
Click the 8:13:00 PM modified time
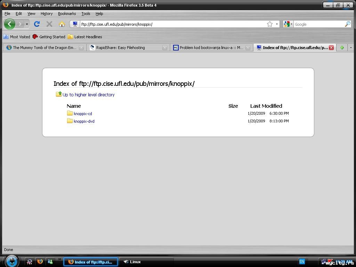coord(279,121)
